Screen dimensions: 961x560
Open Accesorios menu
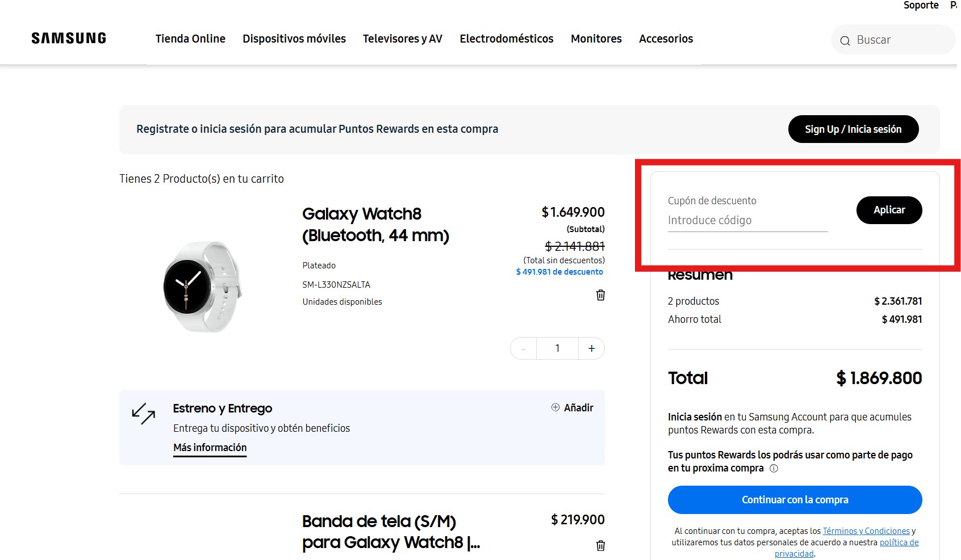click(666, 39)
